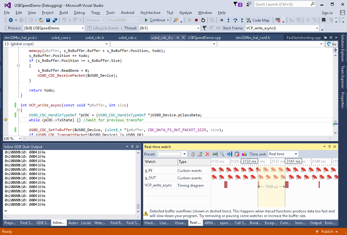Select the hand pan tool in Real-time watch

coord(193,154)
